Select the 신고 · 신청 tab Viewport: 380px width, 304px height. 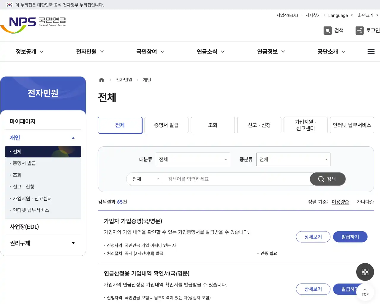tap(259, 125)
